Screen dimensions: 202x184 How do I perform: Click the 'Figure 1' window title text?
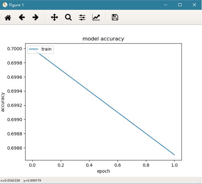(16, 5)
